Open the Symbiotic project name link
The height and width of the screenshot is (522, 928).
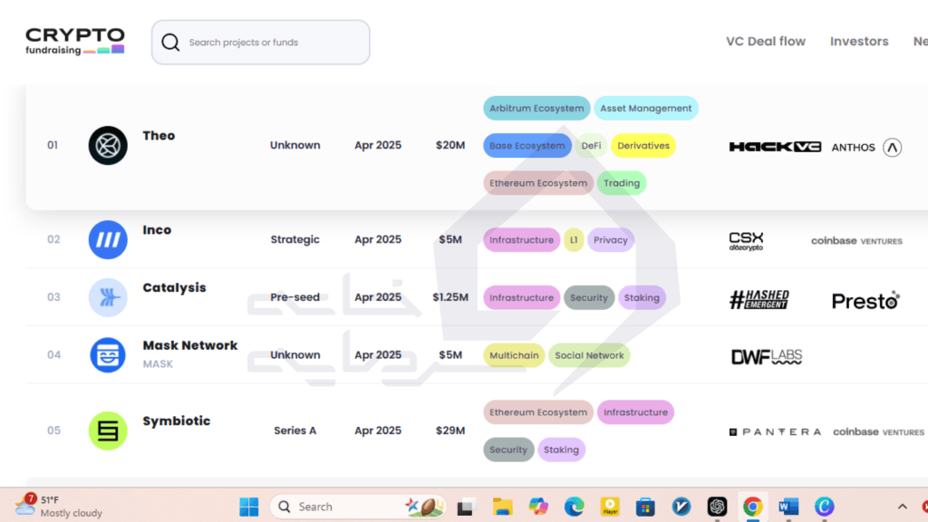tap(177, 420)
